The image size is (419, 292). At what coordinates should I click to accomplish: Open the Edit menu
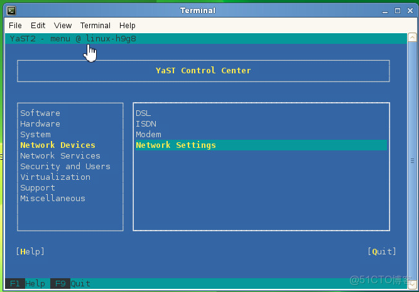pyautogui.click(x=38, y=26)
